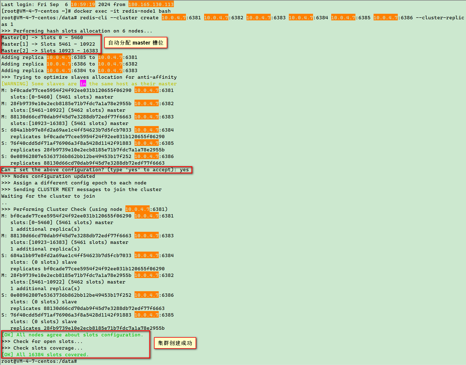Click the truncated '--cluster-replic' option
The image size is (466, 365).
point(440,18)
